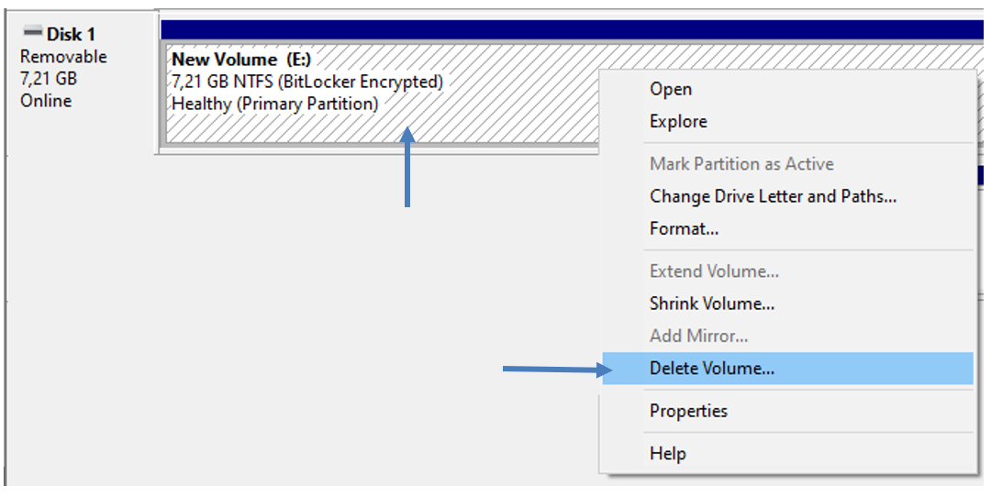Click the Disk 1 drive icon
Image resolution: width=991 pixels, height=497 pixels.
tap(32, 31)
